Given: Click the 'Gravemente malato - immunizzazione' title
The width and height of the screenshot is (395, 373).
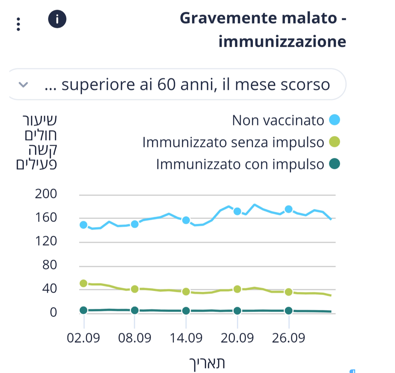Looking at the screenshot, I should click(x=263, y=30).
